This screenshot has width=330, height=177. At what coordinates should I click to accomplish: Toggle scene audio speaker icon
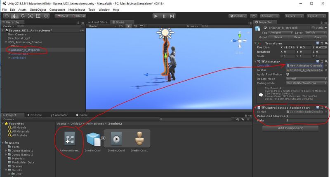tap(135, 26)
